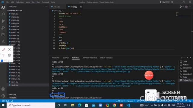The width and height of the screenshot is (193, 108).
Task: Switch to the PROBLEMS panel tab
Action: [55, 58]
